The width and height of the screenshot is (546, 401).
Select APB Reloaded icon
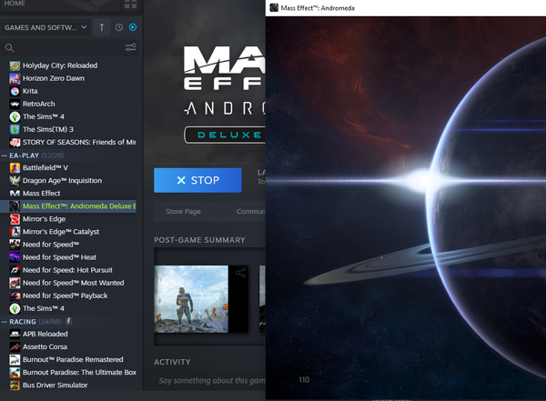point(15,335)
